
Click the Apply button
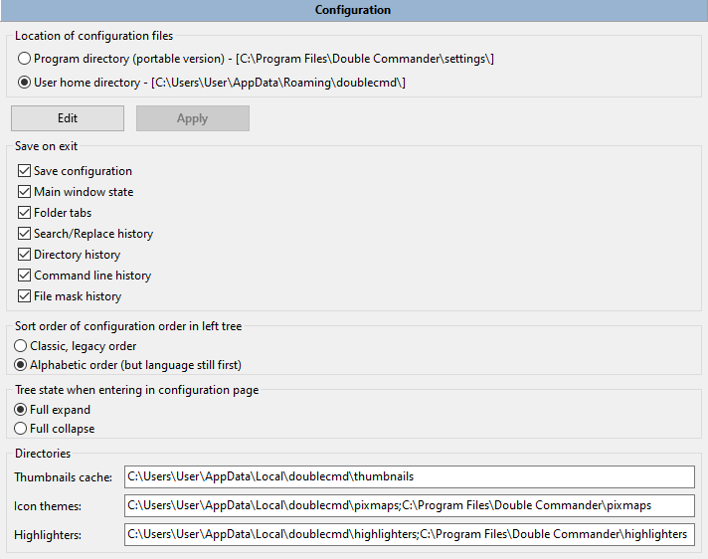pos(193,118)
